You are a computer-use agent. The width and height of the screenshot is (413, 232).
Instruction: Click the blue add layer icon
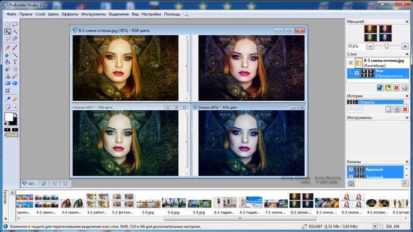click(x=380, y=88)
